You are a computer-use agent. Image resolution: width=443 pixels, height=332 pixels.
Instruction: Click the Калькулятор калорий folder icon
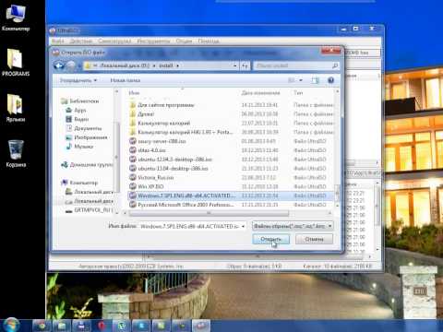click(x=133, y=123)
